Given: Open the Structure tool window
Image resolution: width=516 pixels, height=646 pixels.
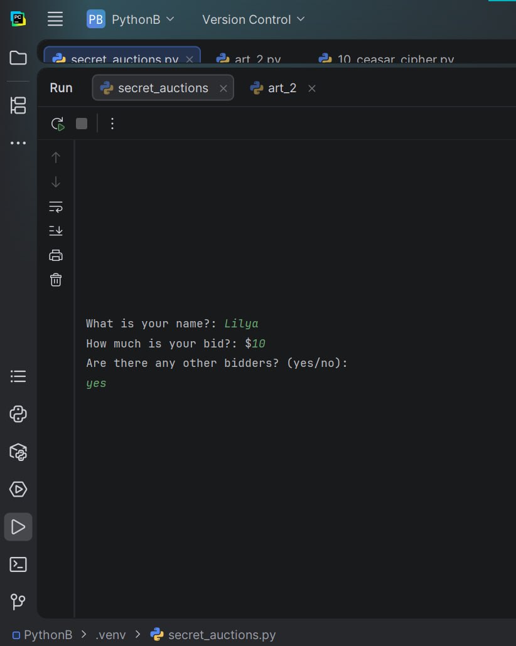Looking at the screenshot, I should pos(18,105).
